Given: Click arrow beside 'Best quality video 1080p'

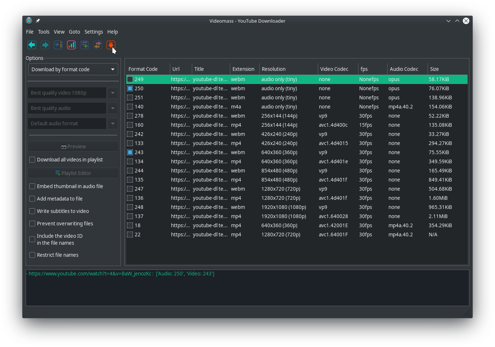Looking at the screenshot, I should click(x=113, y=93).
